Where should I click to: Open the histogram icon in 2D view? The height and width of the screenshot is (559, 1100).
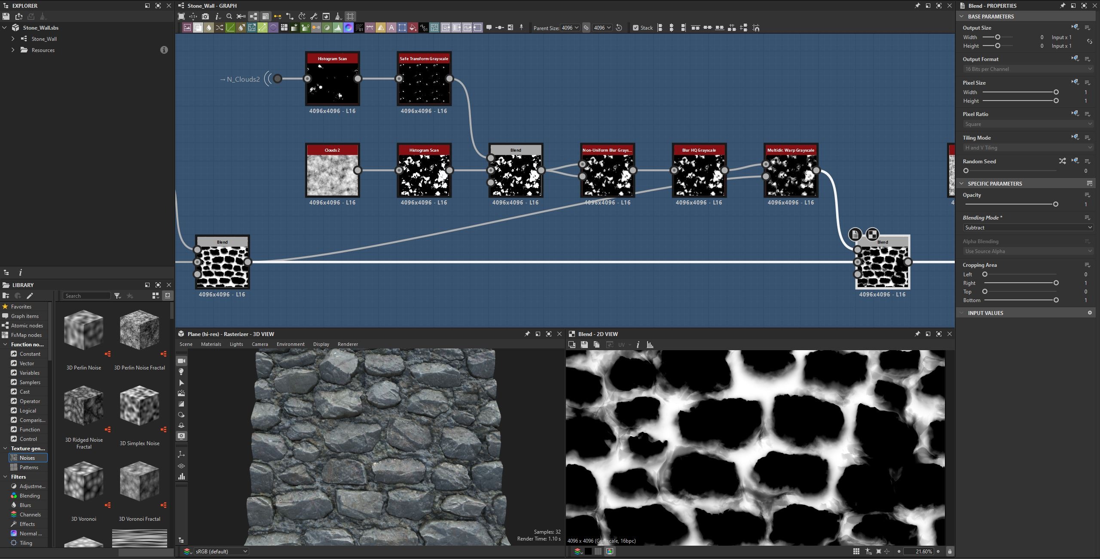point(650,345)
